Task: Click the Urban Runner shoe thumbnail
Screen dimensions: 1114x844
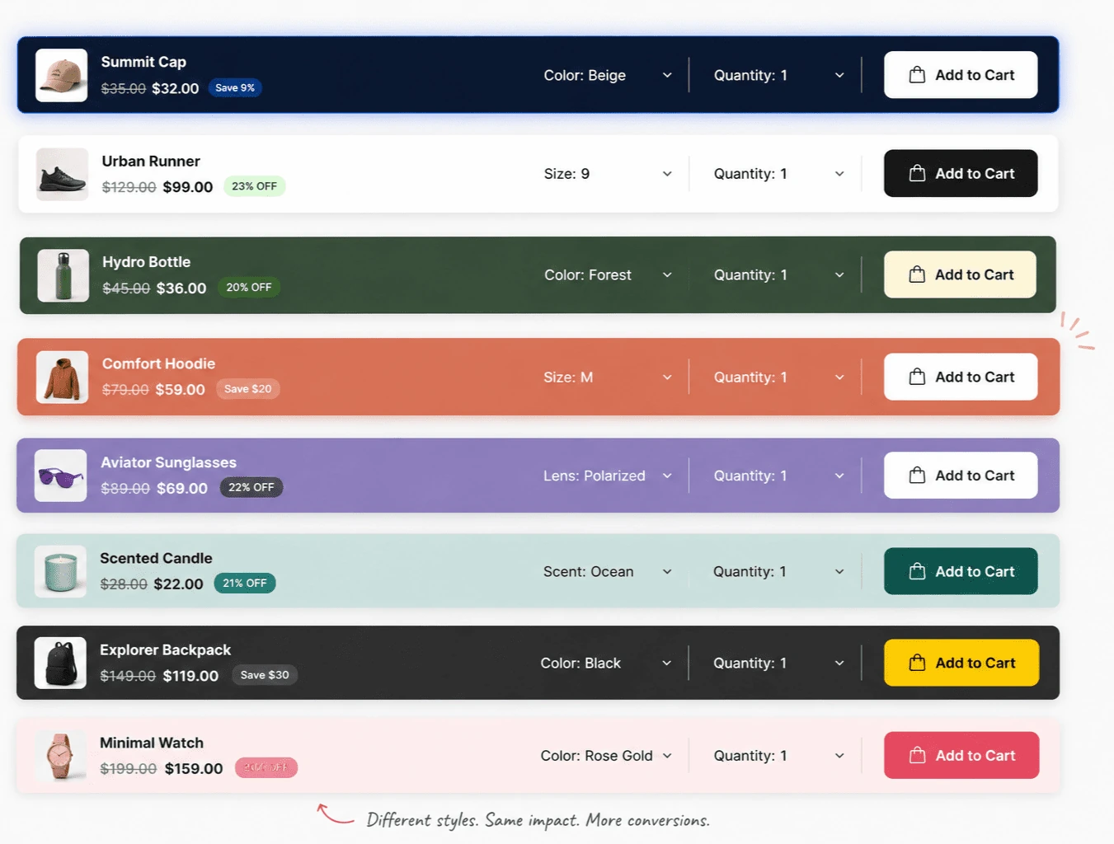Action: (x=63, y=174)
